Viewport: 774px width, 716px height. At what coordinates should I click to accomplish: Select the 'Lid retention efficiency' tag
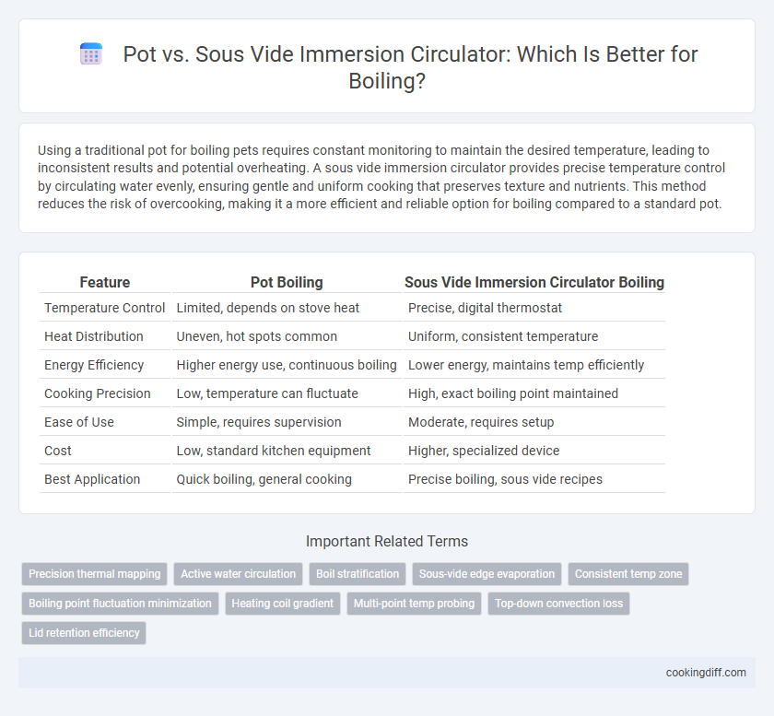(84, 632)
